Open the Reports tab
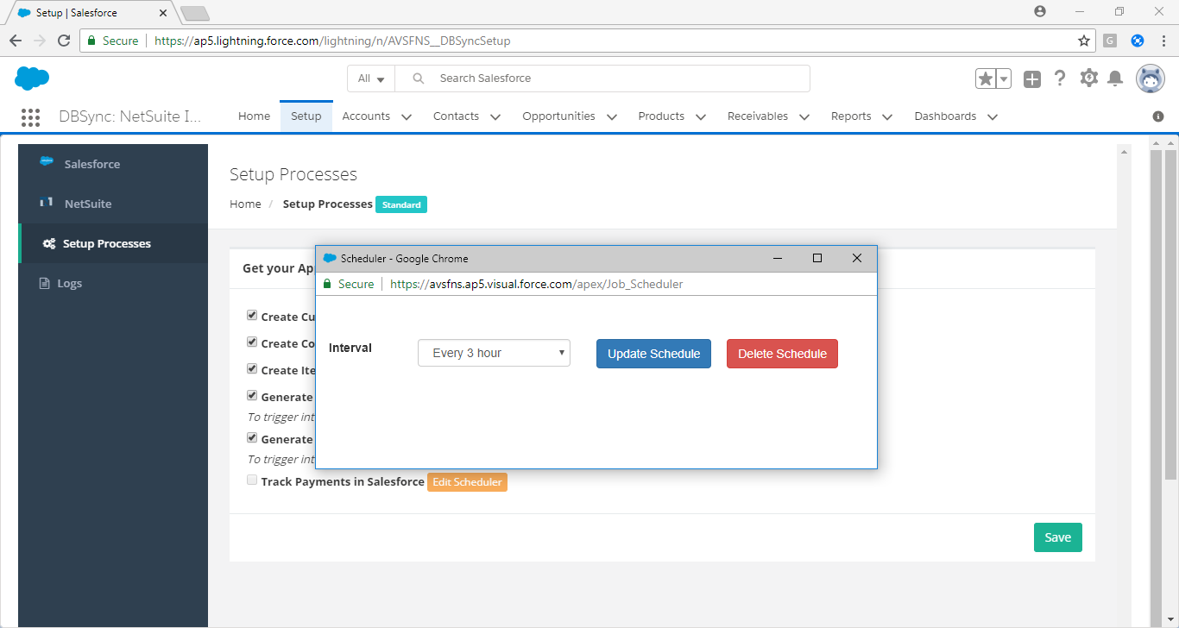 click(x=851, y=116)
